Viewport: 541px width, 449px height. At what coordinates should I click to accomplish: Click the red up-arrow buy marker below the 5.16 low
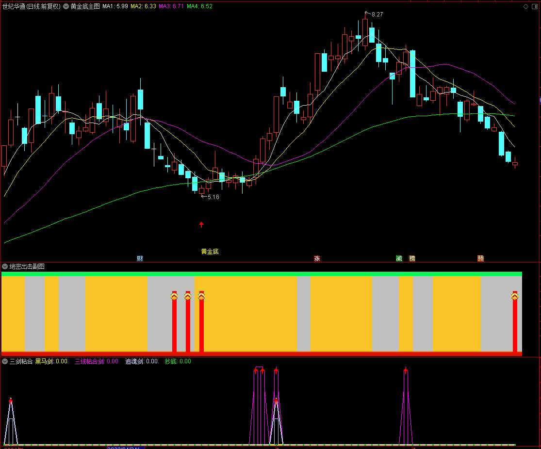coord(201,225)
